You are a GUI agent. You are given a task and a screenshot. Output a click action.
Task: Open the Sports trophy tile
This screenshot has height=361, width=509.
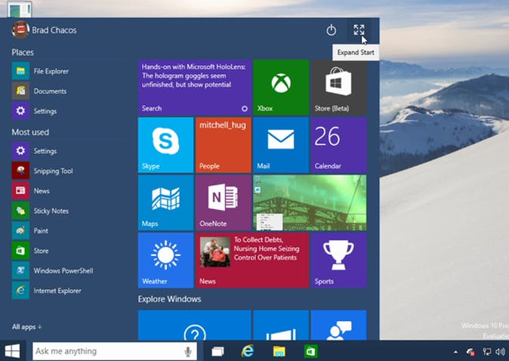[339, 261]
